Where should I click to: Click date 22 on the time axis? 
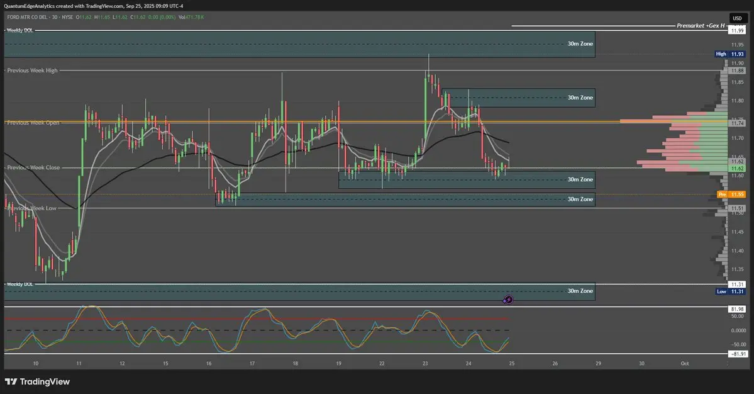tap(382, 364)
